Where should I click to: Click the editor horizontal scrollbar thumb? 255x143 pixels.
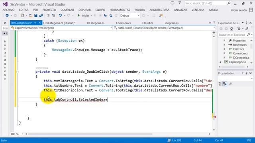pos(90,134)
